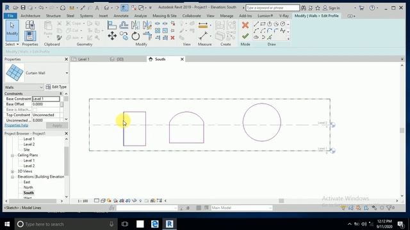The image size is (410, 230).
Task: Toggle the Thin Lines icon in quick access toolbar
Action: [124, 8]
